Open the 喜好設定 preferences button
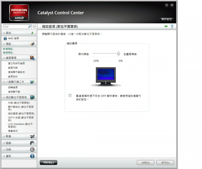 (x=167, y=19)
